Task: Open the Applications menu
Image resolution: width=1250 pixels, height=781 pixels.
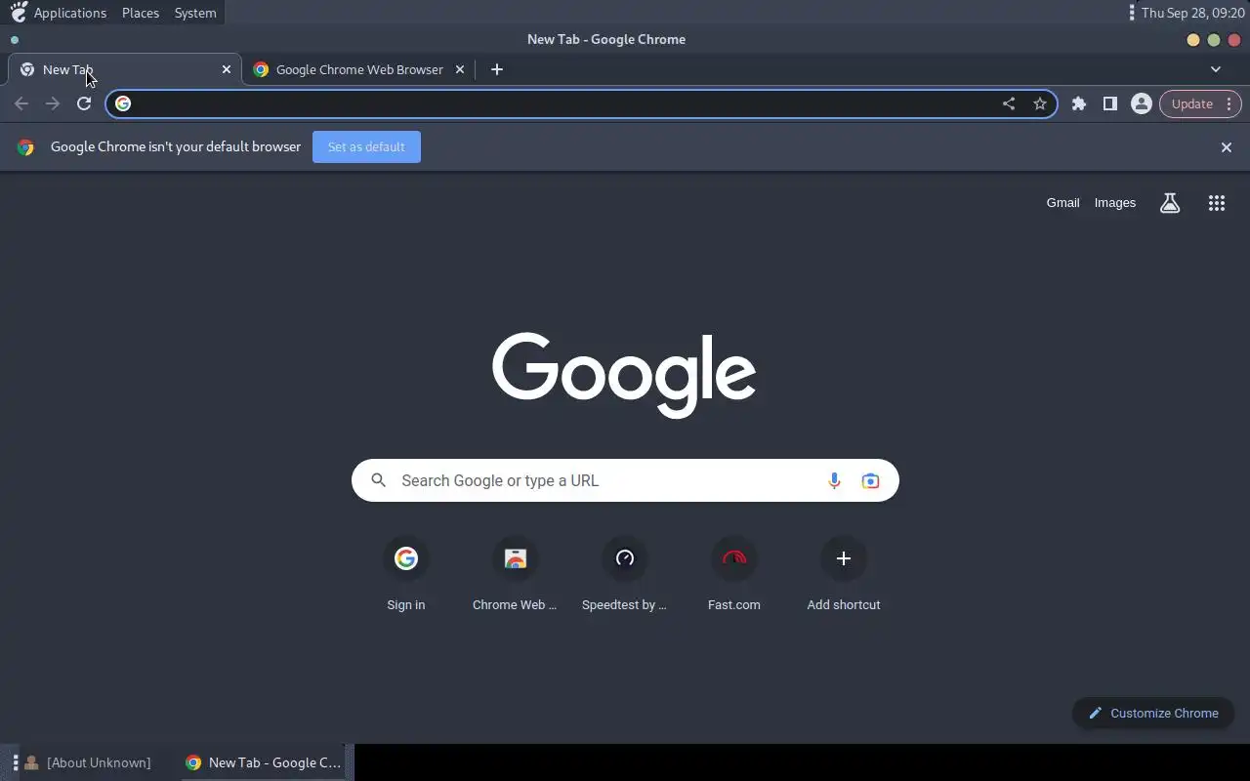Action: tap(70, 13)
